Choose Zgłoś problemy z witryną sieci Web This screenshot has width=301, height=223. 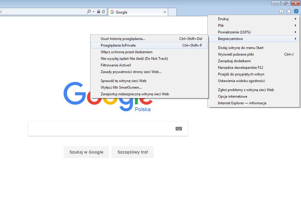(x=253, y=90)
